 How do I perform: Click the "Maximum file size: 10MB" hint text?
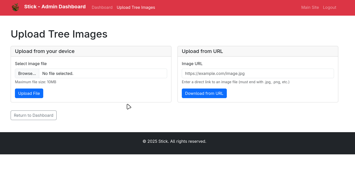pos(35,82)
